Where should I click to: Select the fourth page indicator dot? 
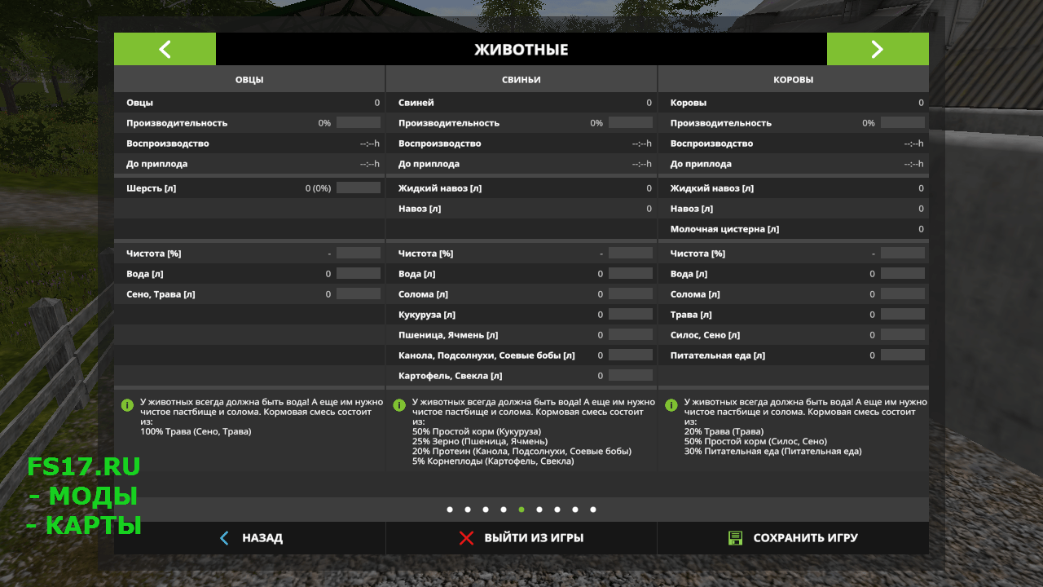(x=504, y=510)
